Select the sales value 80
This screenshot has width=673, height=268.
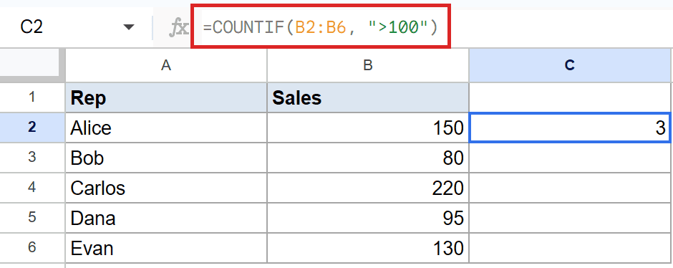pyautogui.click(x=368, y=158)
